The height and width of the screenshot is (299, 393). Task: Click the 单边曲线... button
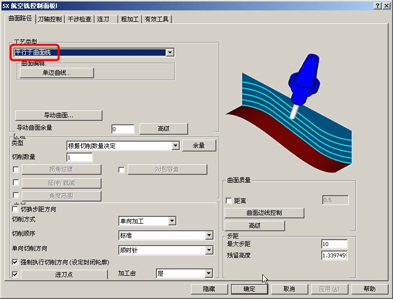56,73
